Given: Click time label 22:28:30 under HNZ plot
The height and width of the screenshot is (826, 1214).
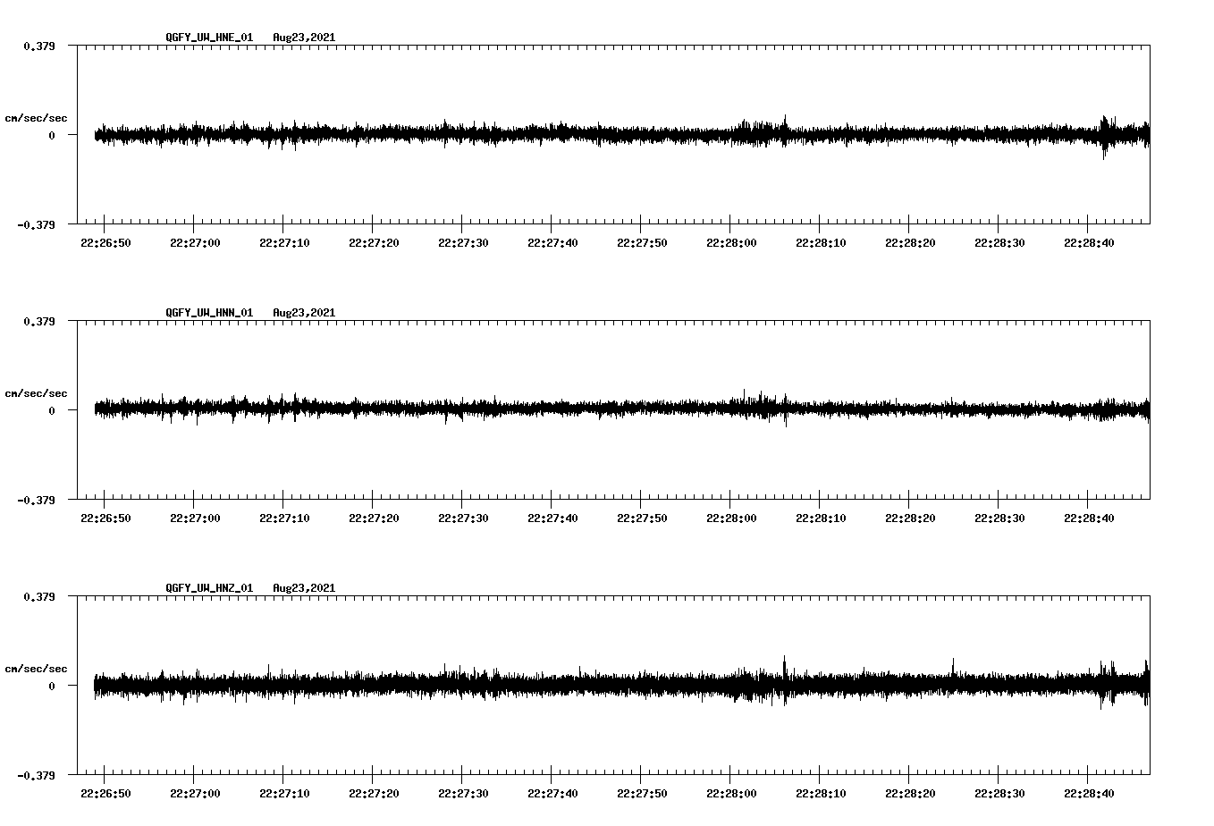Looking at the screenshot, I should pos(999,794).
